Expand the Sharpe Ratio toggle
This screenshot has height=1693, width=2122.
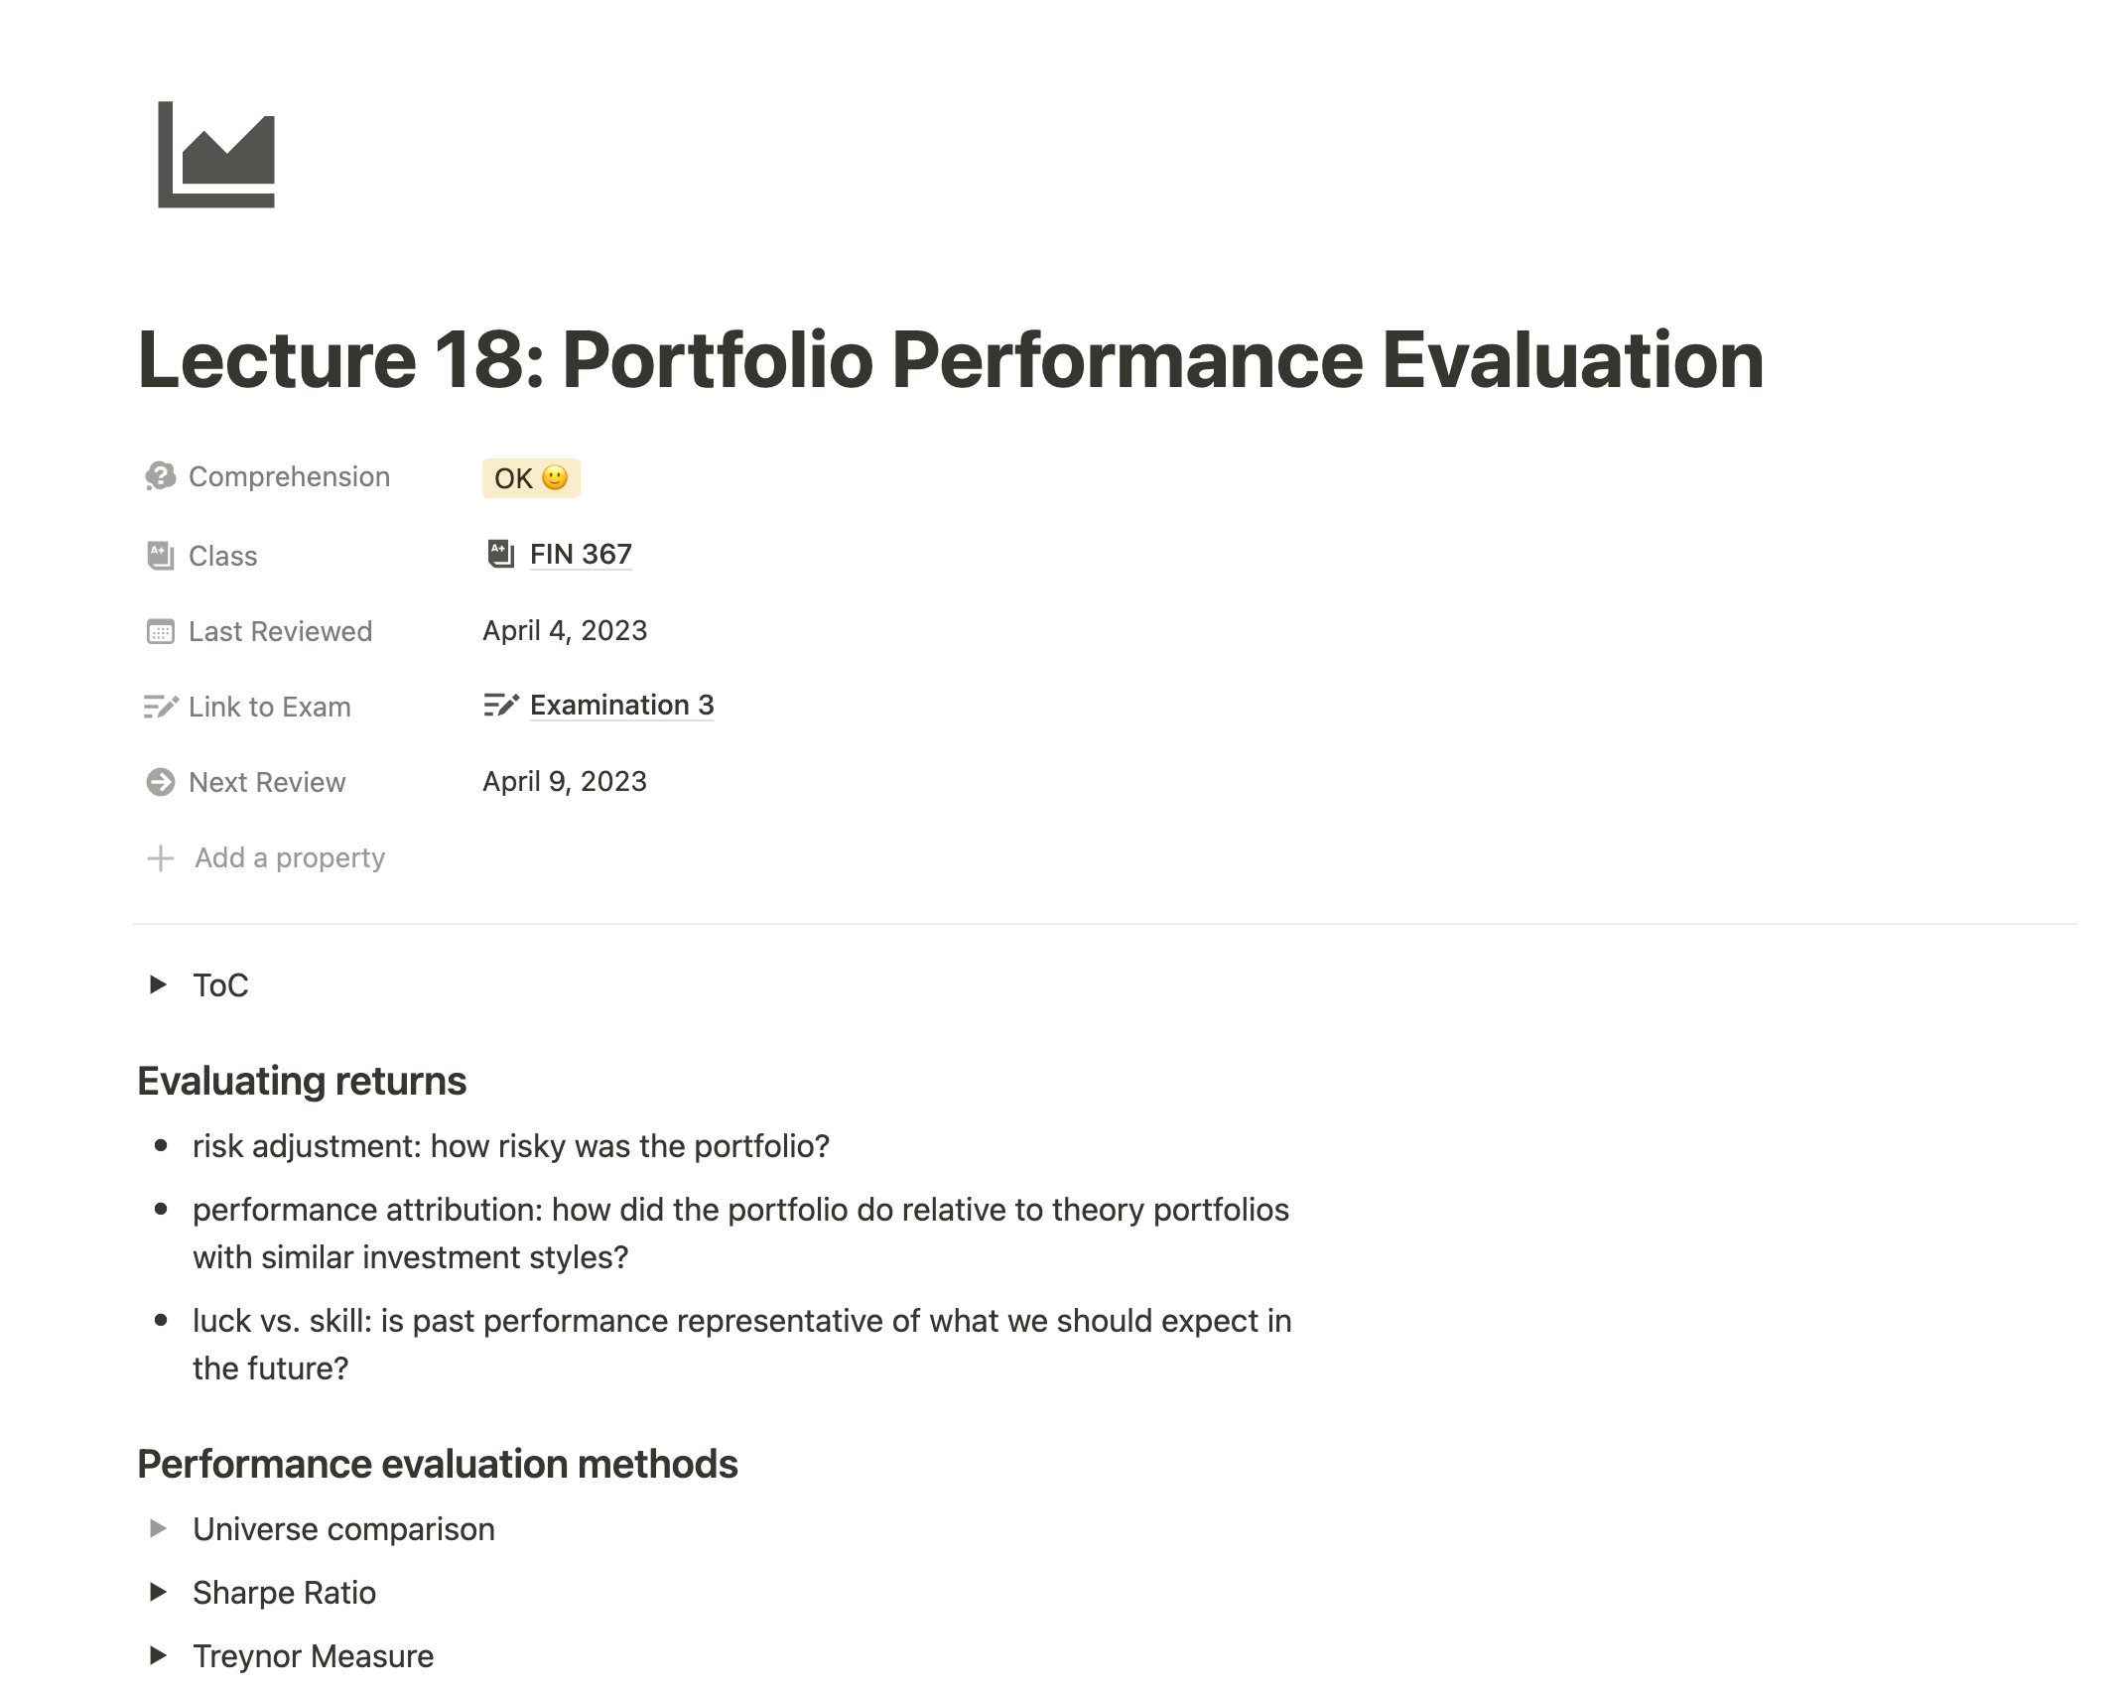coord(158,1593)
